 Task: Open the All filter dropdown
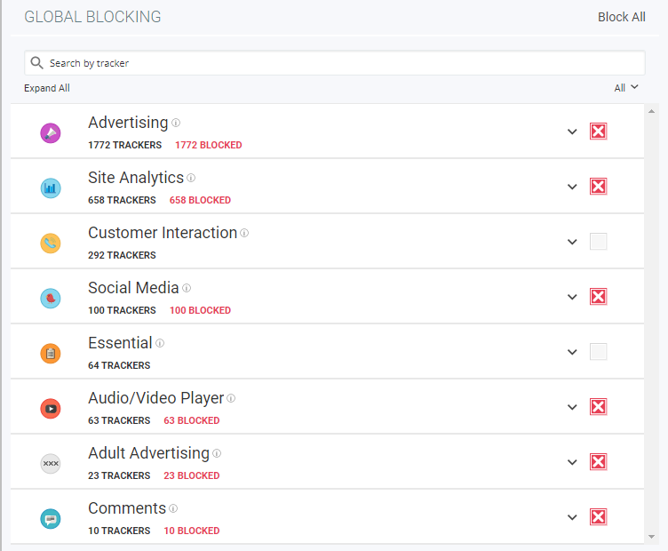(625, 88)
